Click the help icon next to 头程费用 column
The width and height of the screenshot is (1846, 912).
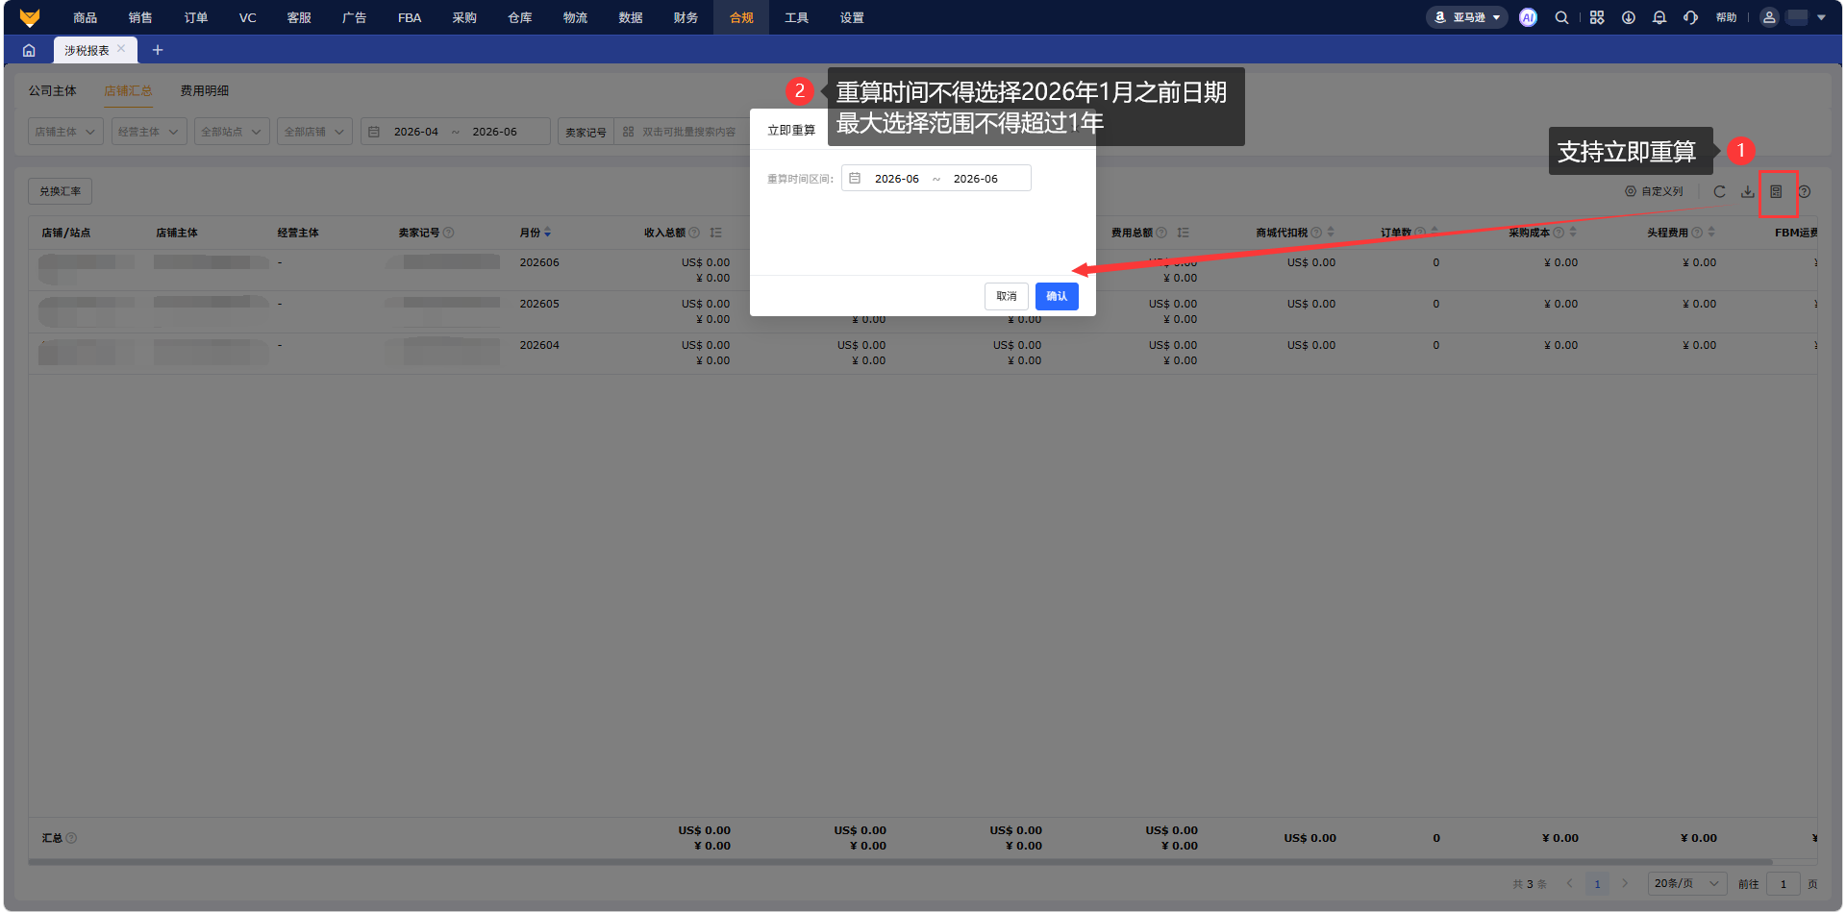coord(1697,233)
